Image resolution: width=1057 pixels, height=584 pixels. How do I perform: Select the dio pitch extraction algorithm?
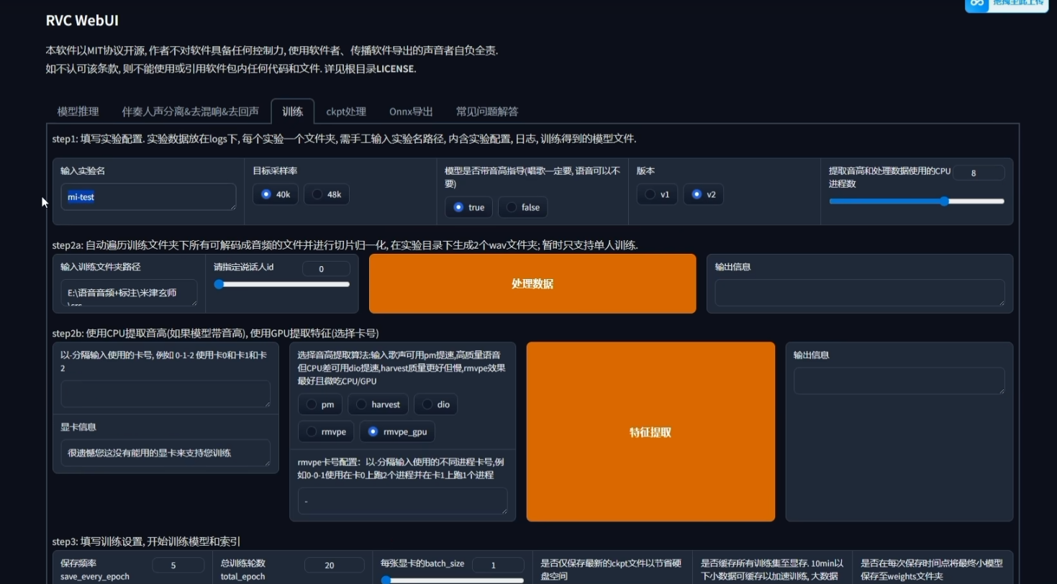coord(436,404)
